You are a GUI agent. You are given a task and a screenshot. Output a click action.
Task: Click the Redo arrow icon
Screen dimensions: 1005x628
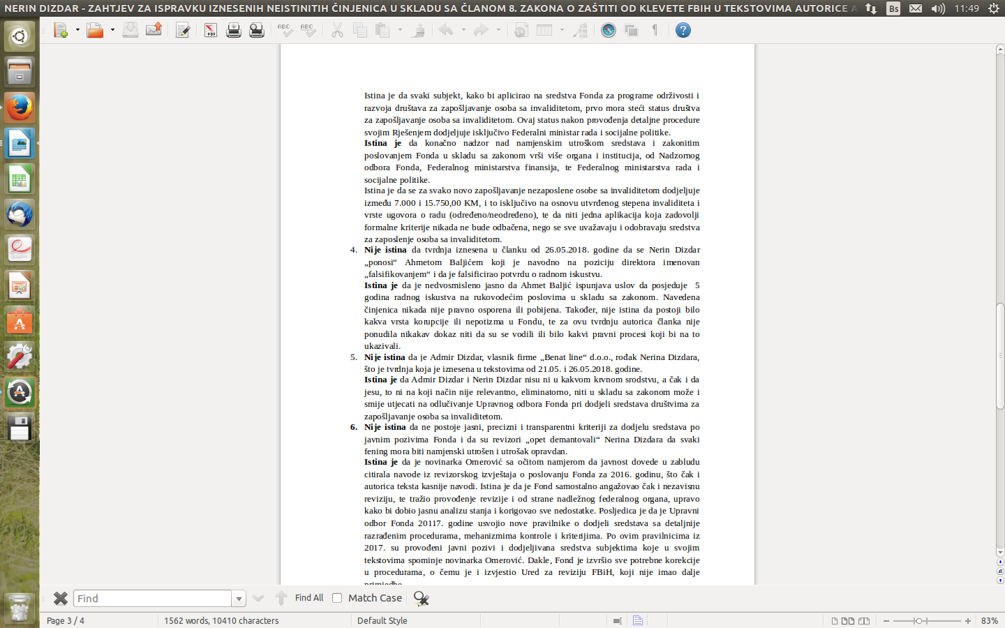click(x=481, y=30)
